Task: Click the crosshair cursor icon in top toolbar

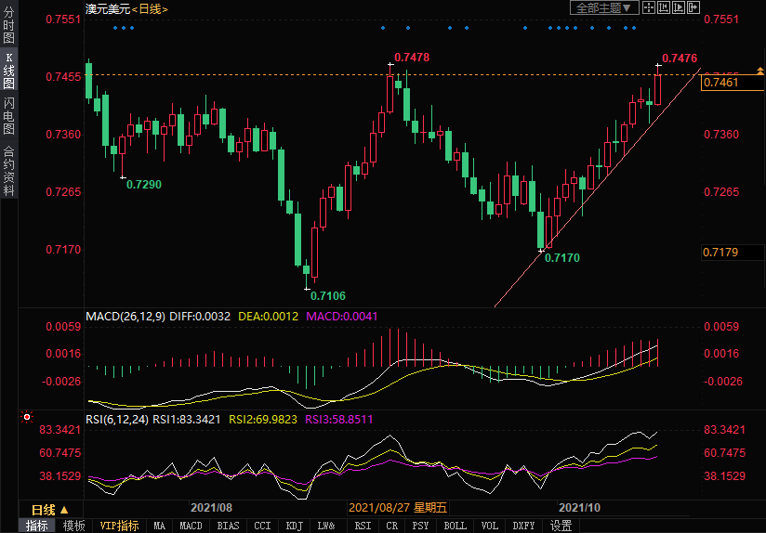Action: click(x=649, y=7)
